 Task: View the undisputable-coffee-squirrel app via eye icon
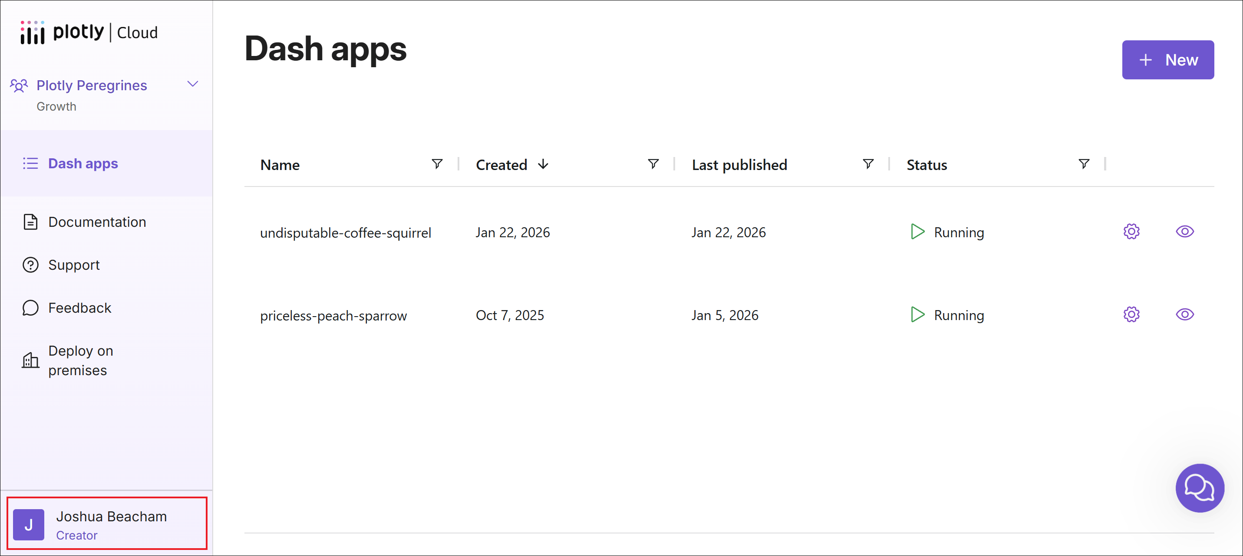(x=1184, y=232)
